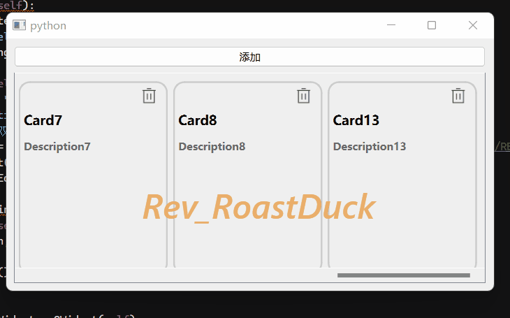
Task: Click the horizontal scrollbar handle
Action: tap(404, 275)
